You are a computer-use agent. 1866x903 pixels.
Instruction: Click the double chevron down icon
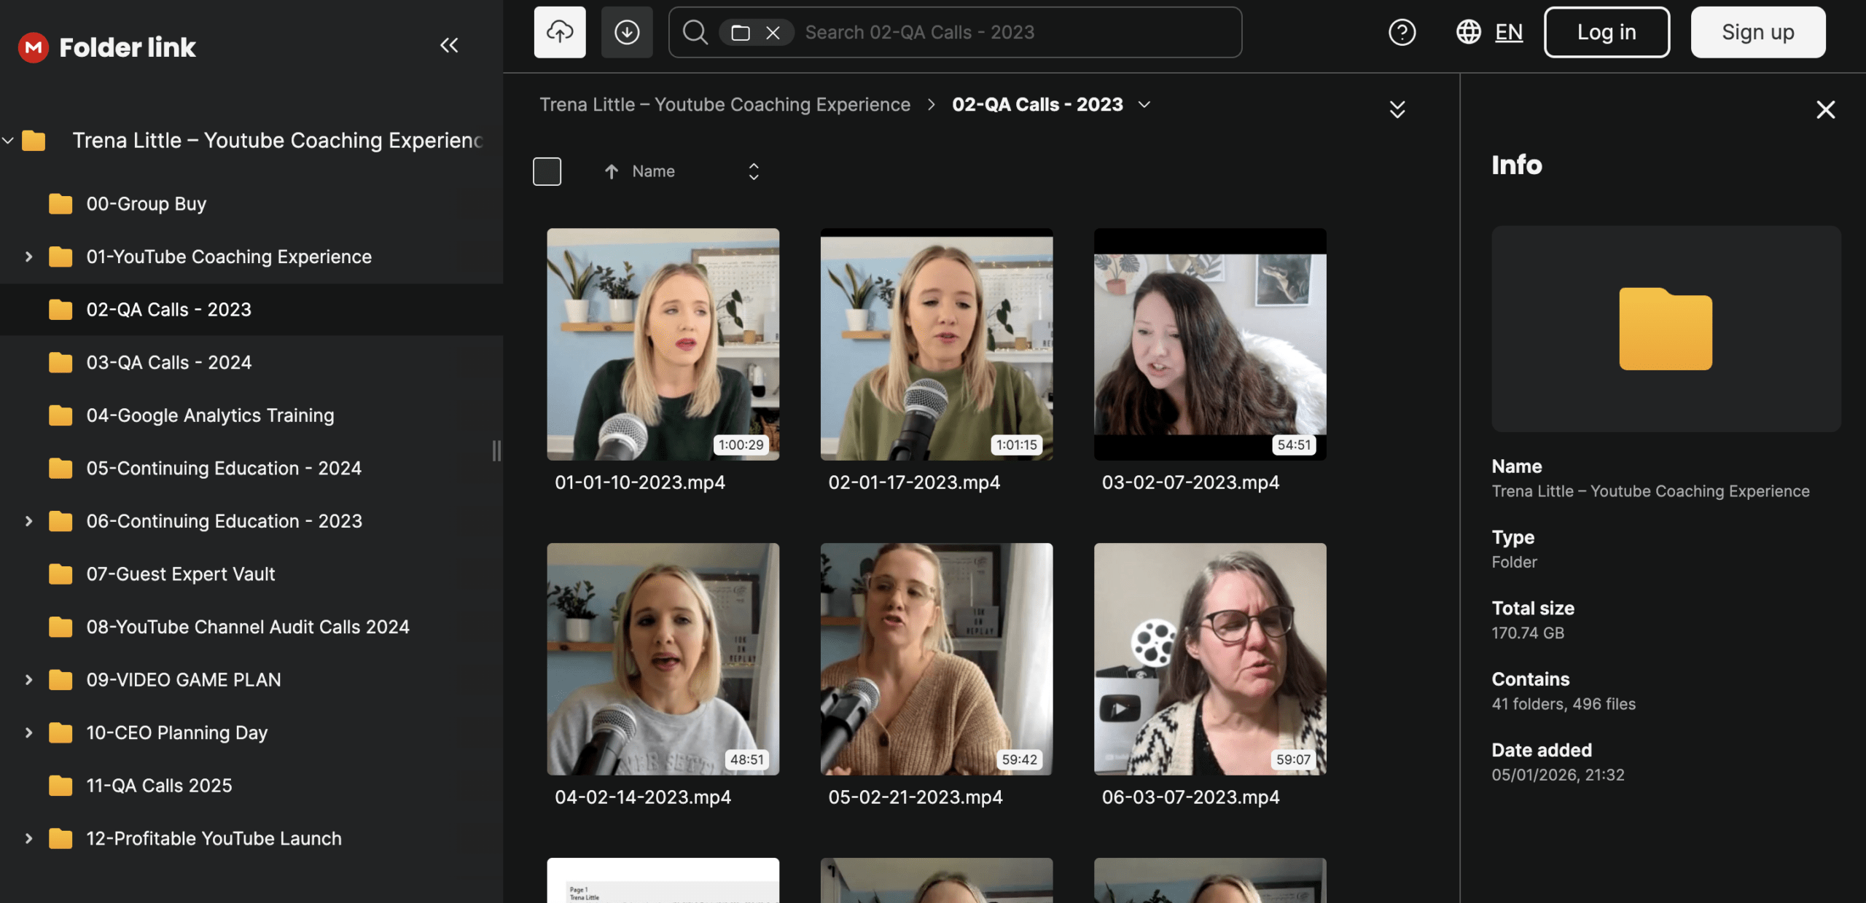click(1397, 109)
